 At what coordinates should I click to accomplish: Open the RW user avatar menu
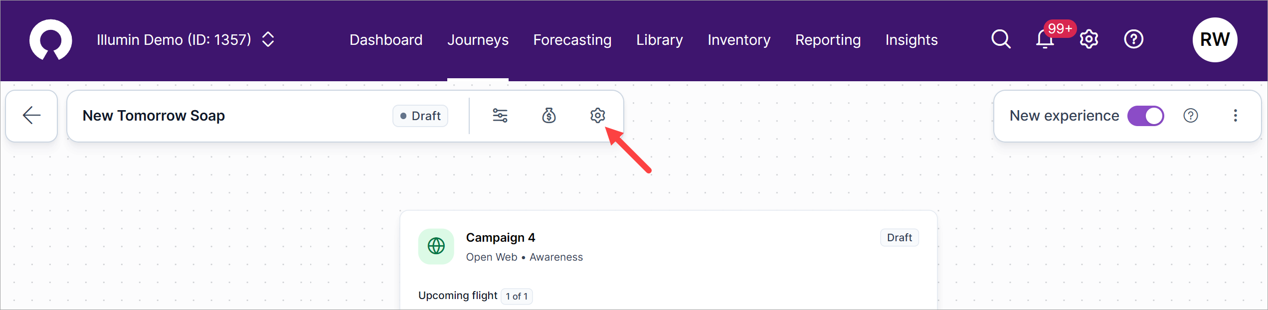[1214, 40]
